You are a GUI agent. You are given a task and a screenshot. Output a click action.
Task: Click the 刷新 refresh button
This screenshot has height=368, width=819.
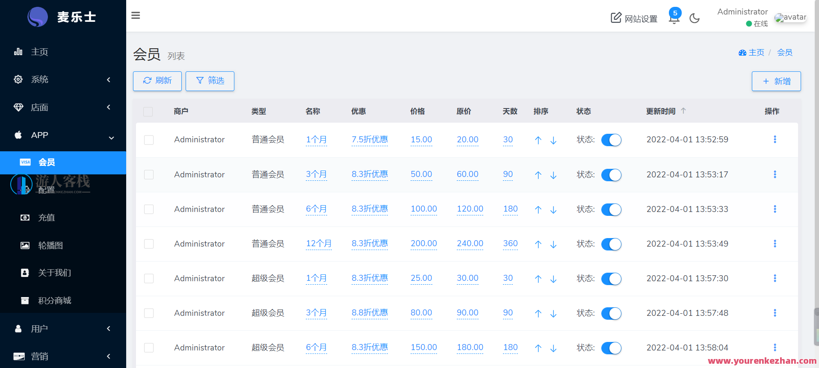[x=157, y=81]
